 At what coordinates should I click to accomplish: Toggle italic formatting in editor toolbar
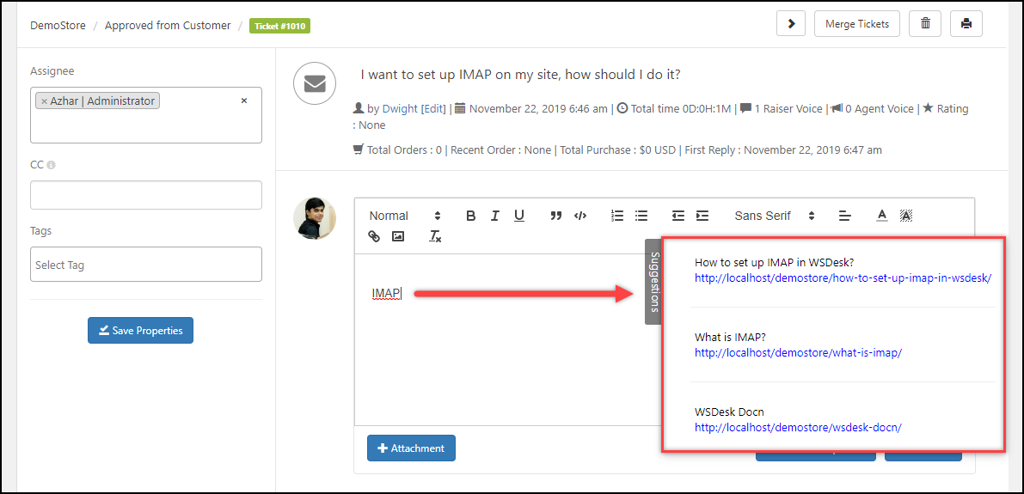coord(495,216)
